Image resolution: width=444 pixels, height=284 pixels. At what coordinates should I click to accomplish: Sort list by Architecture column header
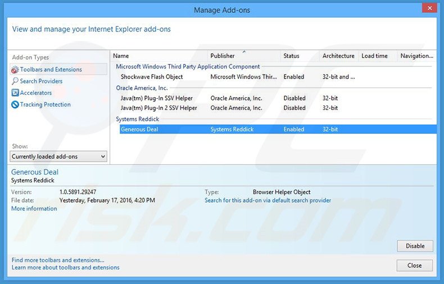339,56
